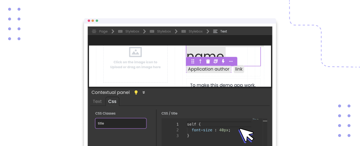Click the image placeholder upload icon
Viewport: 360px width, 146px height.
tap(135, 52)
